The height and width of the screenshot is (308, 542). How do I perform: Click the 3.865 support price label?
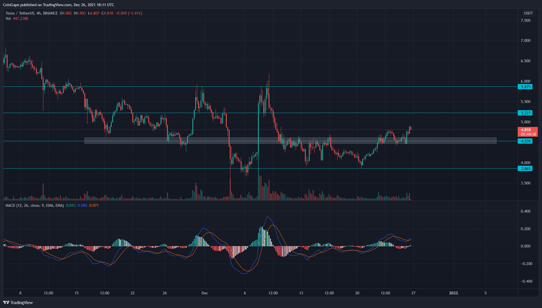pyautogui.click(x=525, y=169)
